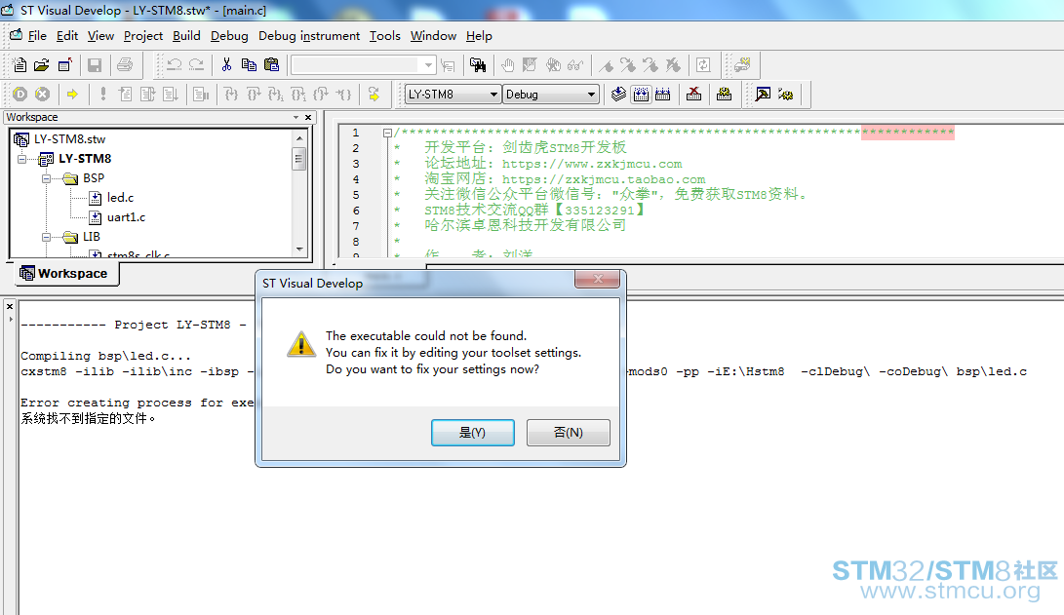Image resolution: width=1064 pixels, height=615 pixels.
Task: Open the find text combo box dropdown
Action: click(428, 65)
